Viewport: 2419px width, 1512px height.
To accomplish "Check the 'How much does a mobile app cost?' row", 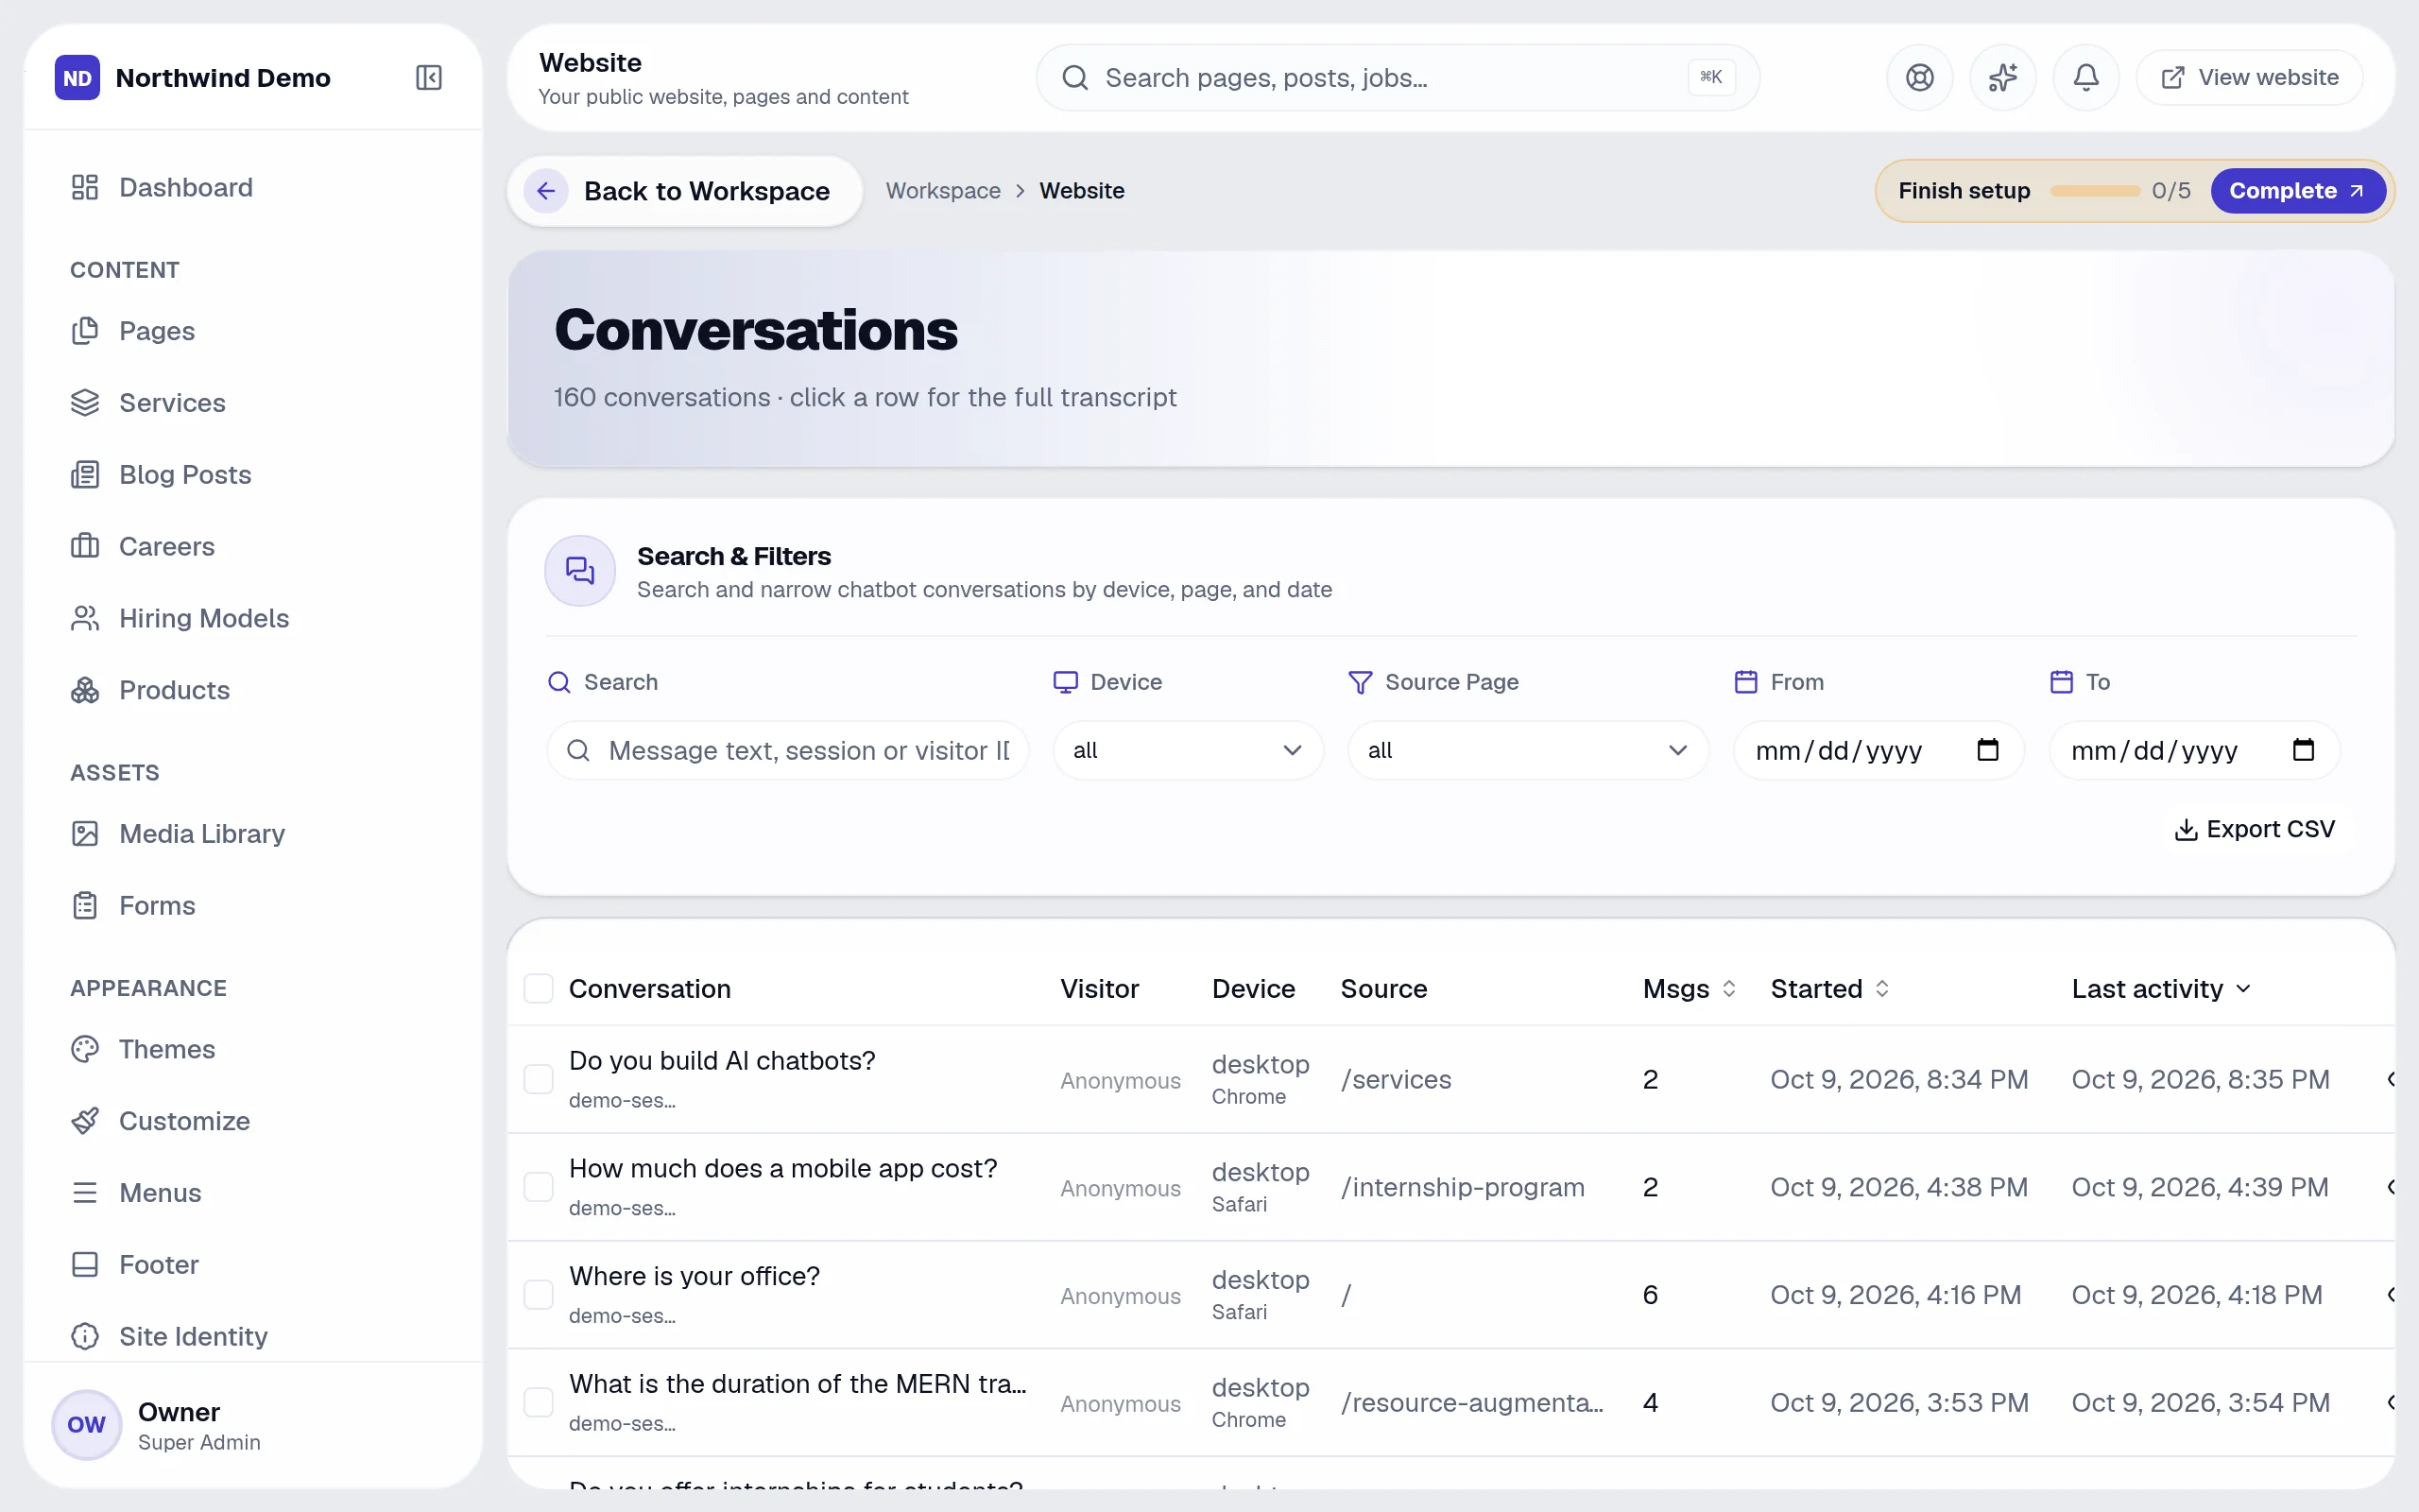I will (x=539, y=1187).
